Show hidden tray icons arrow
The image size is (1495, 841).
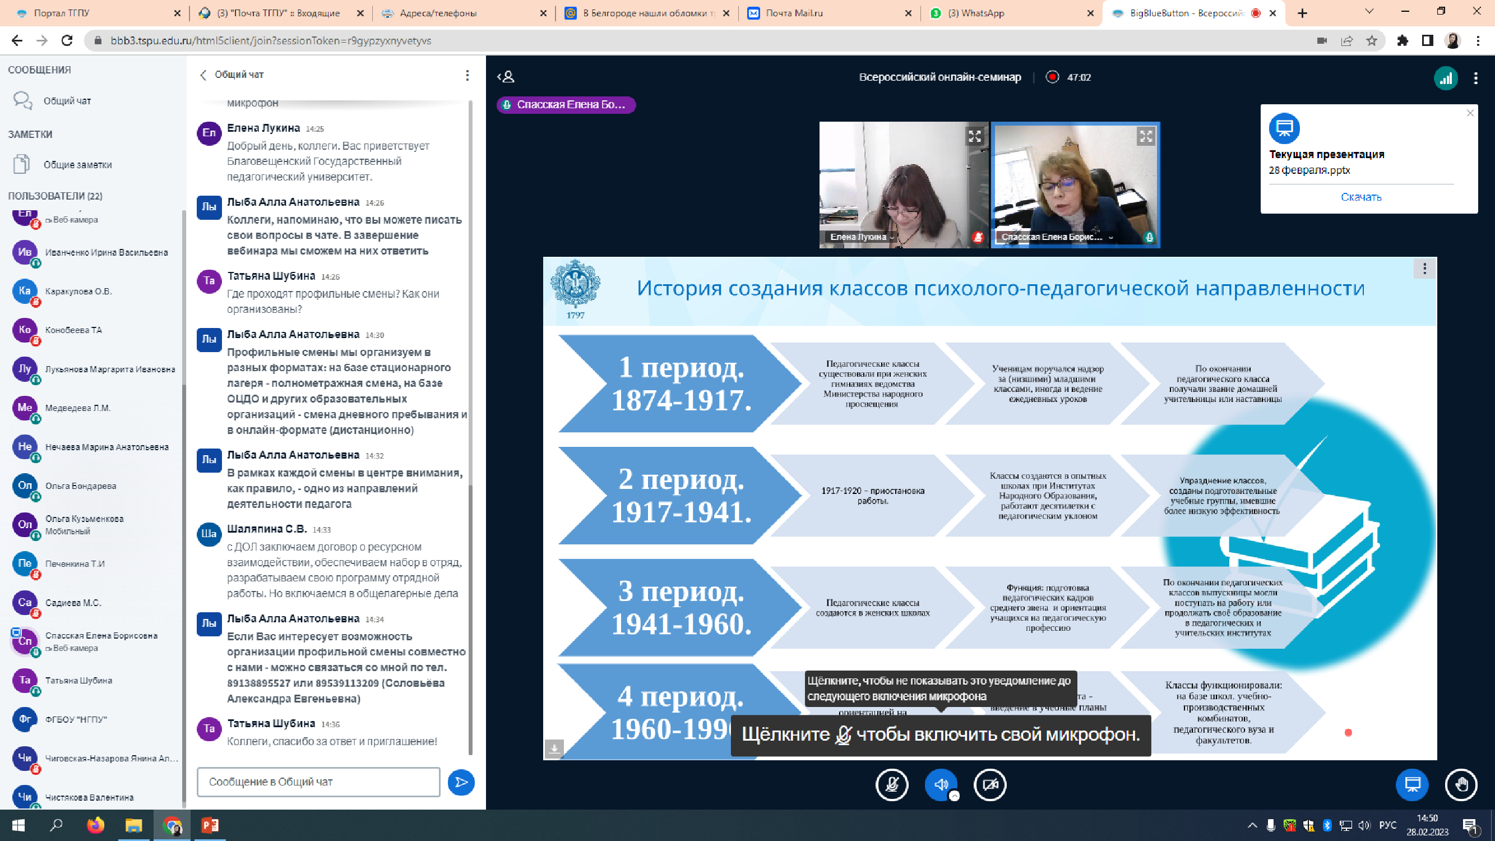tap(1252, 825)
